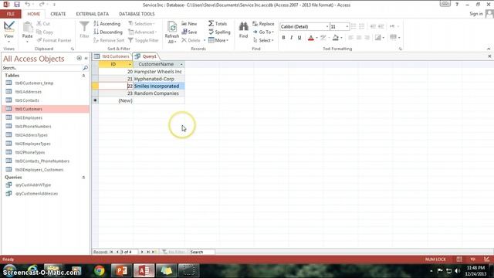
Task: Open tblAddresses table in navigation pane
Action: [29, 92]
